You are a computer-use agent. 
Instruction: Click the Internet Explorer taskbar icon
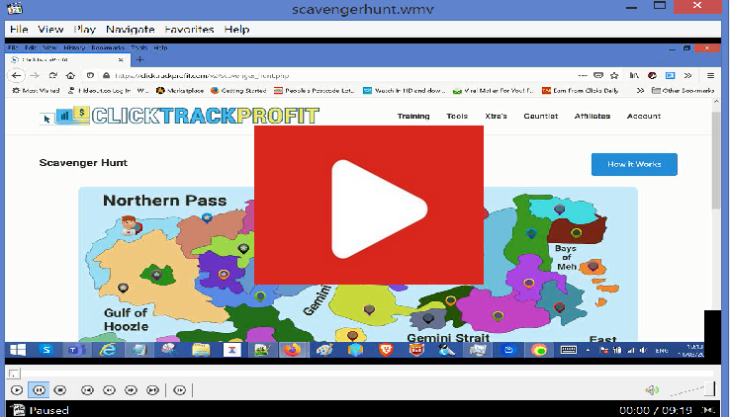(108, 350)
